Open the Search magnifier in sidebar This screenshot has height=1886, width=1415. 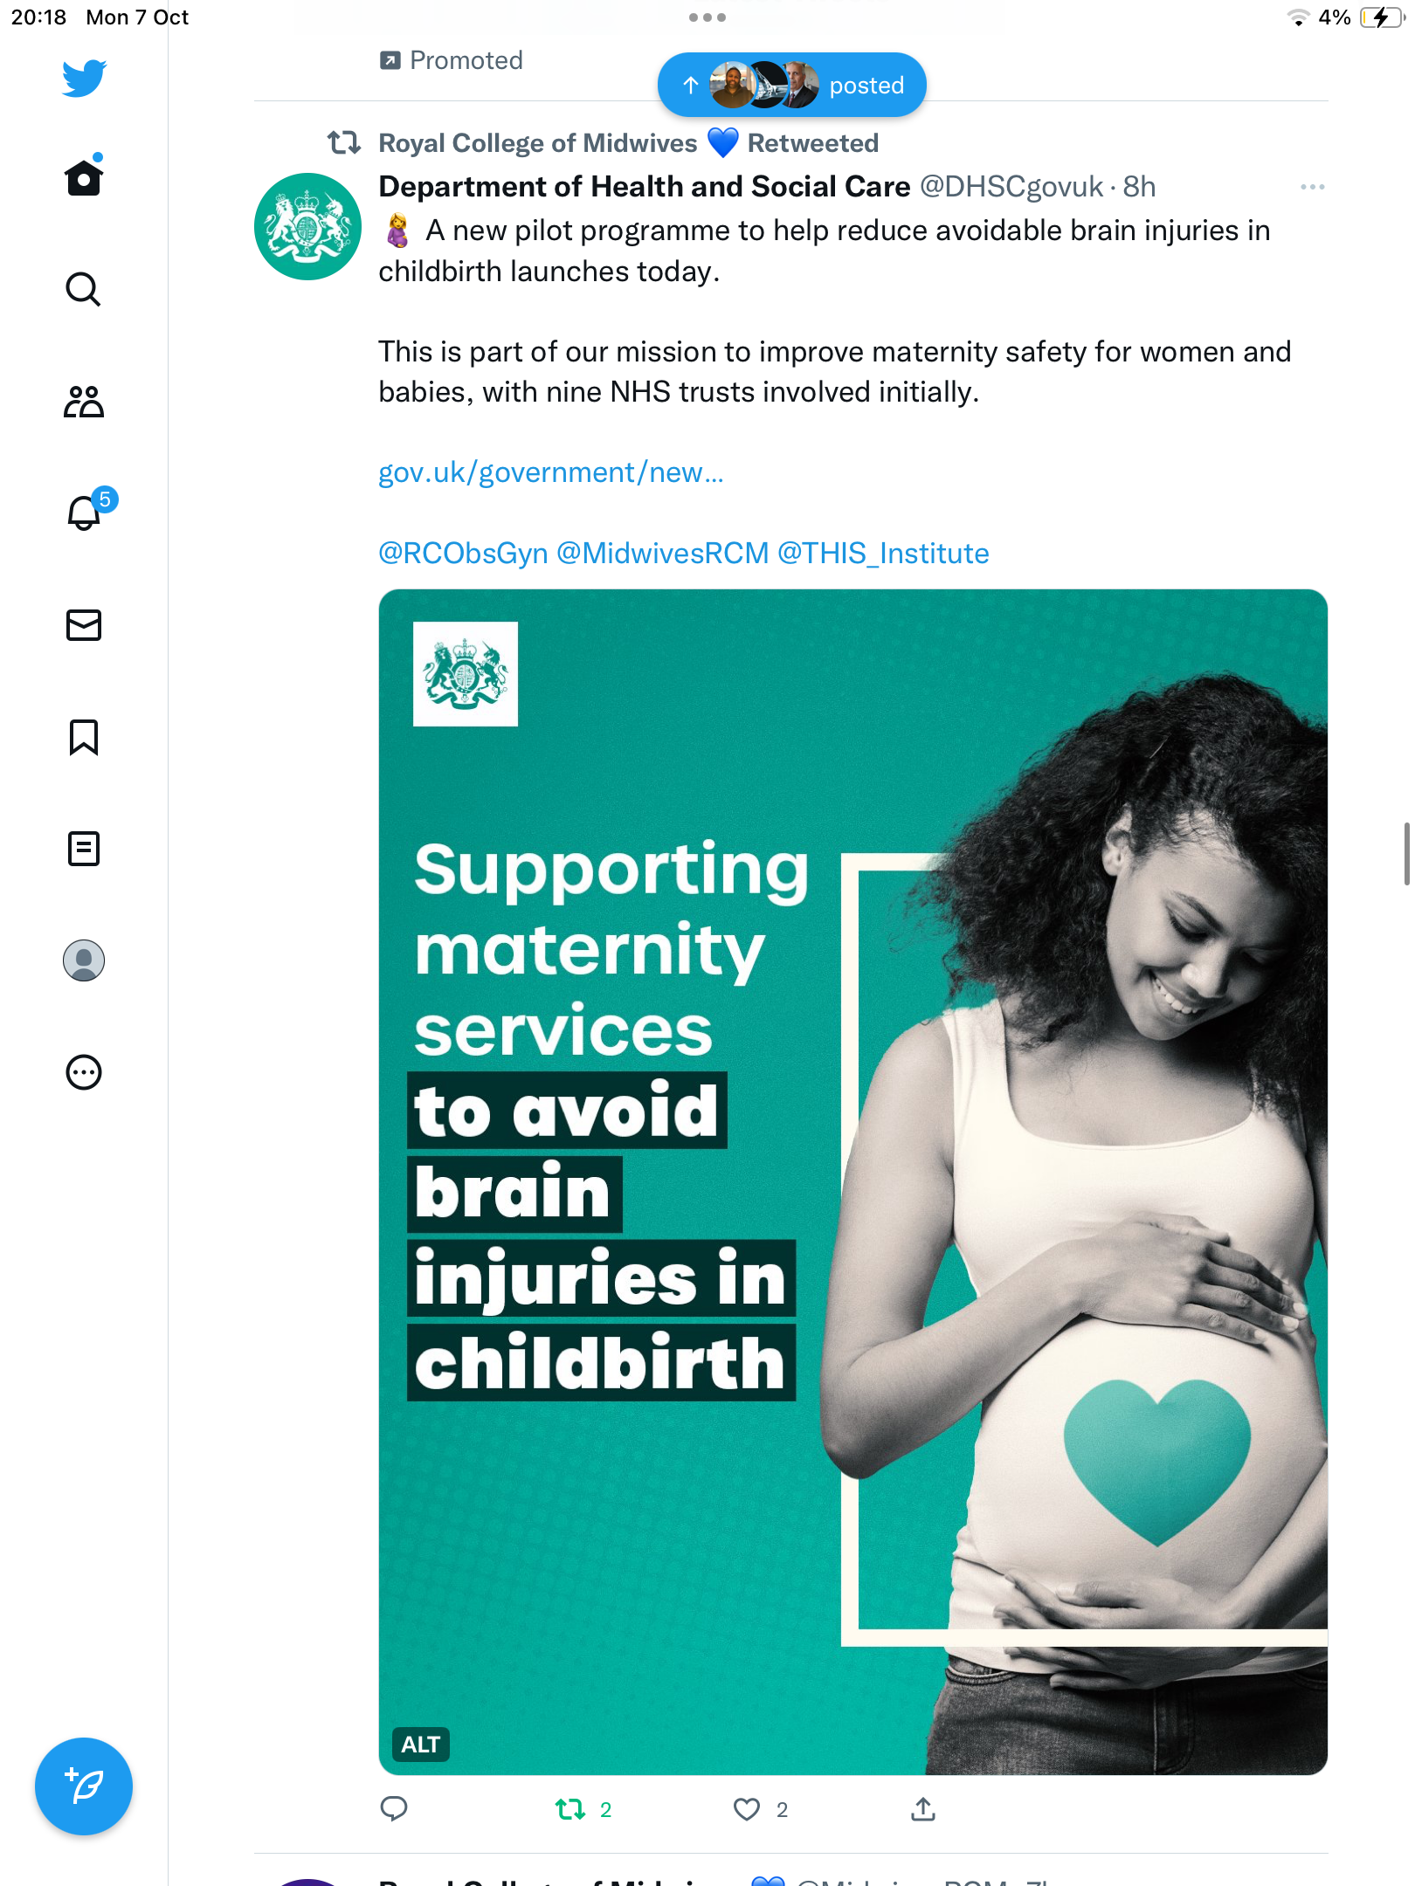click(x=84, y=289)
